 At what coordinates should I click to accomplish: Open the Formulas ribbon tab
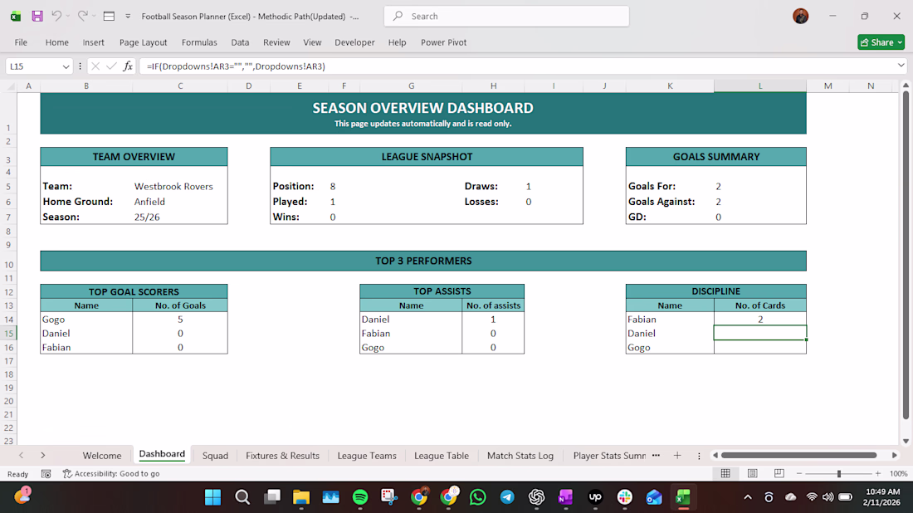pyautogui.click(x=199, y=42)
